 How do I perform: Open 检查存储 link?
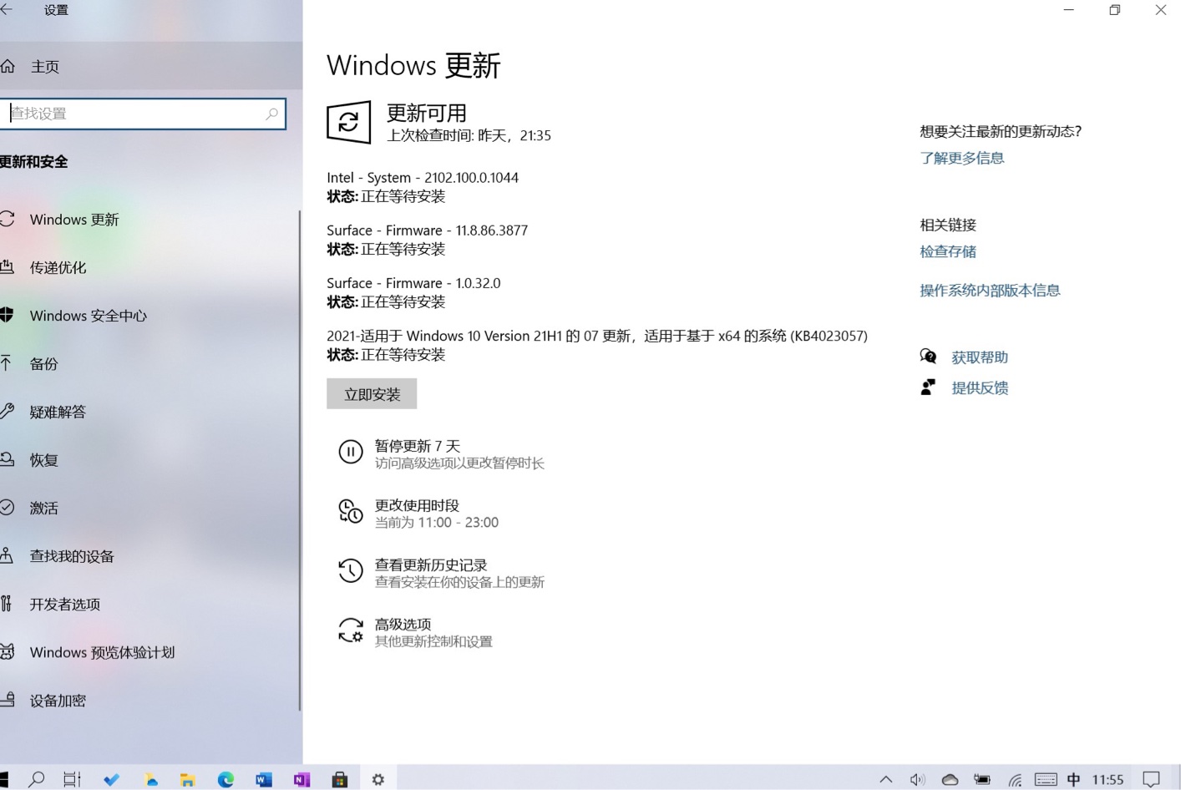948,251
